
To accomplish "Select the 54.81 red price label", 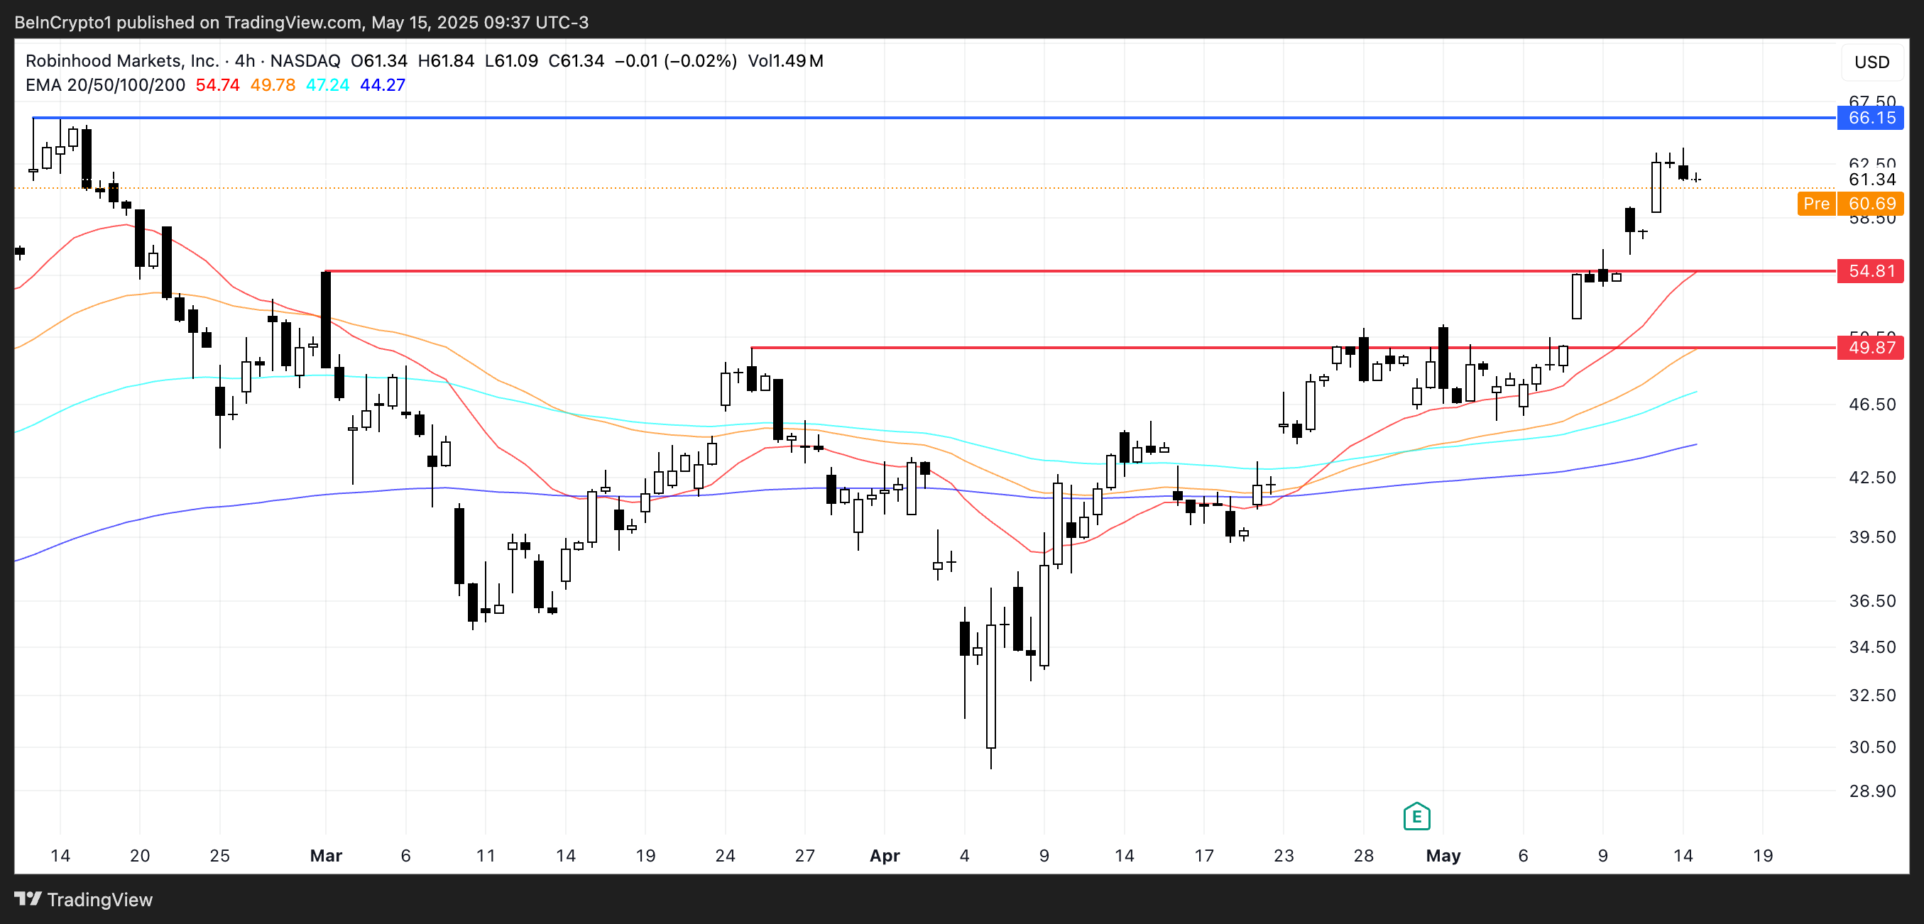I will coord(1871,271).
